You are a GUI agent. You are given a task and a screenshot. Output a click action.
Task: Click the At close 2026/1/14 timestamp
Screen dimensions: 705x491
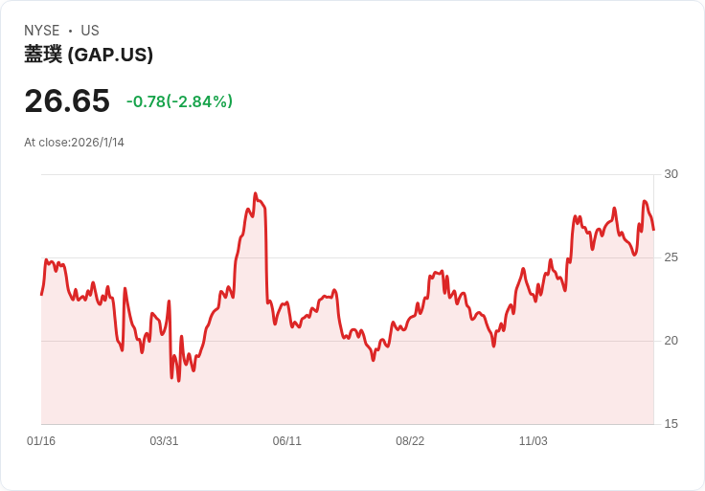click(x=74, y=143)
